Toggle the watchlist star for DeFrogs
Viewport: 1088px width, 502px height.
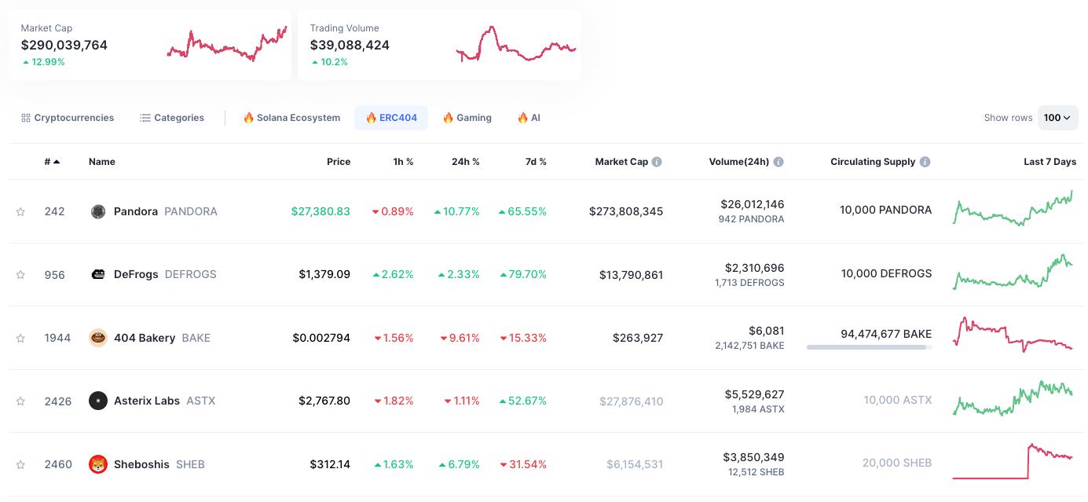coord(21,275)
